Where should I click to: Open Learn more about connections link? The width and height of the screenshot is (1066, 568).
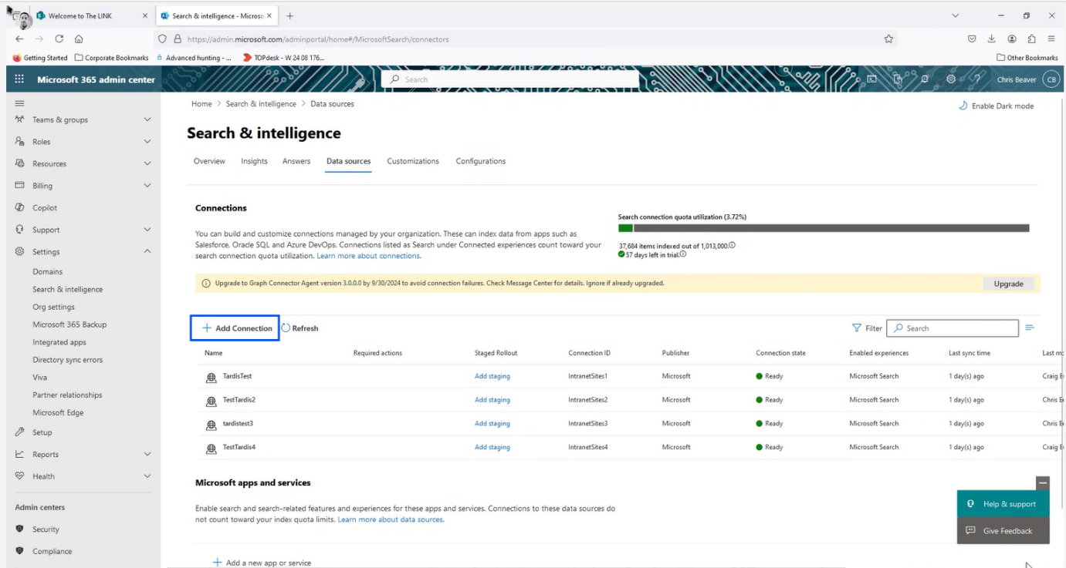[368, 256]
